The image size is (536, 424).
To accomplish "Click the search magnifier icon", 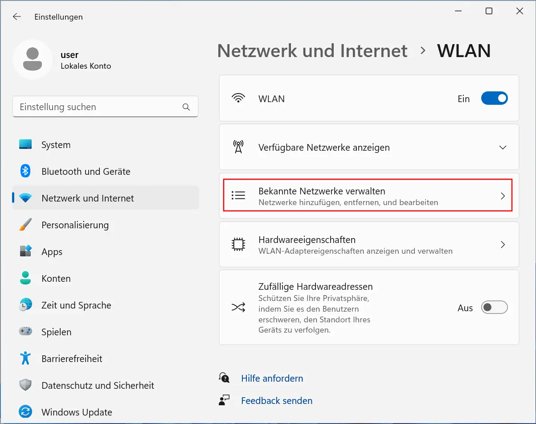I will pos(186,107).
